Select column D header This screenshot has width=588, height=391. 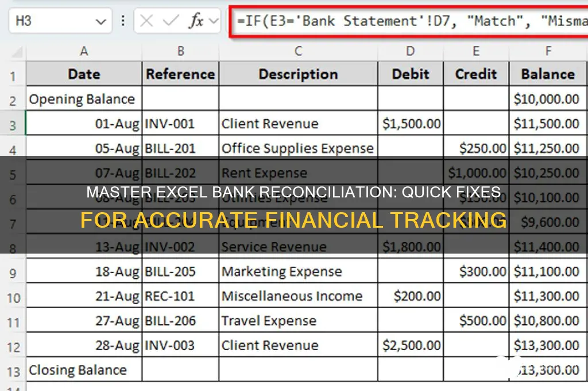click(x=411, y=51)
